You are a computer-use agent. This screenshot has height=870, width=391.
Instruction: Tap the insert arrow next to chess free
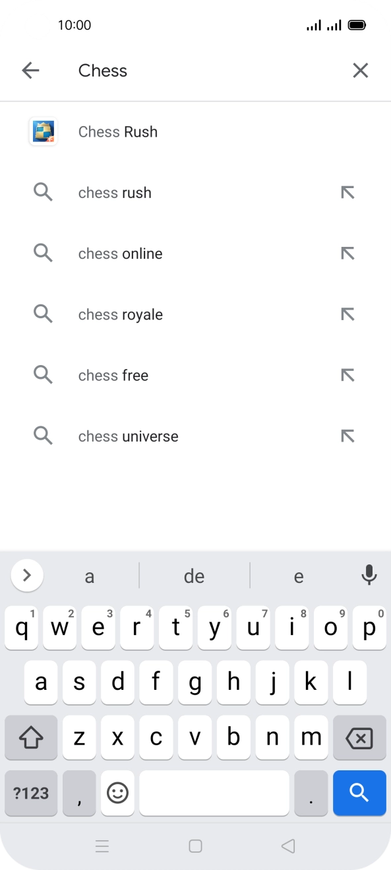click(x=347, y=374)
